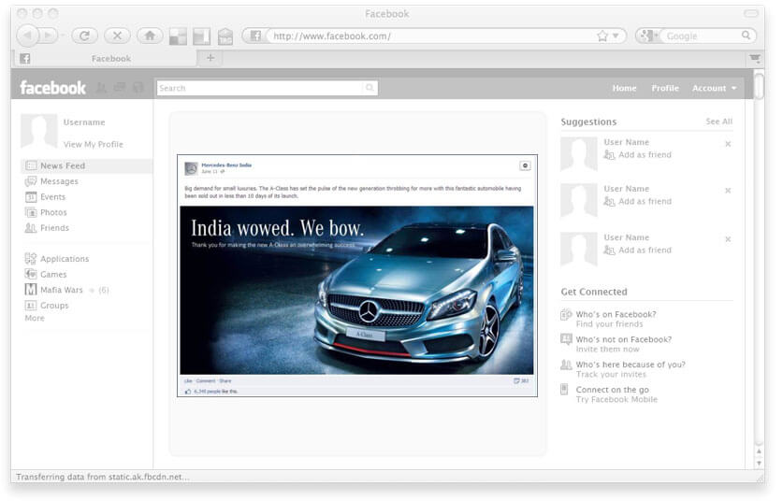The width and height of the screenshot is (783, 501).
Task: Click Invite them now link
Action: point(607,349)
